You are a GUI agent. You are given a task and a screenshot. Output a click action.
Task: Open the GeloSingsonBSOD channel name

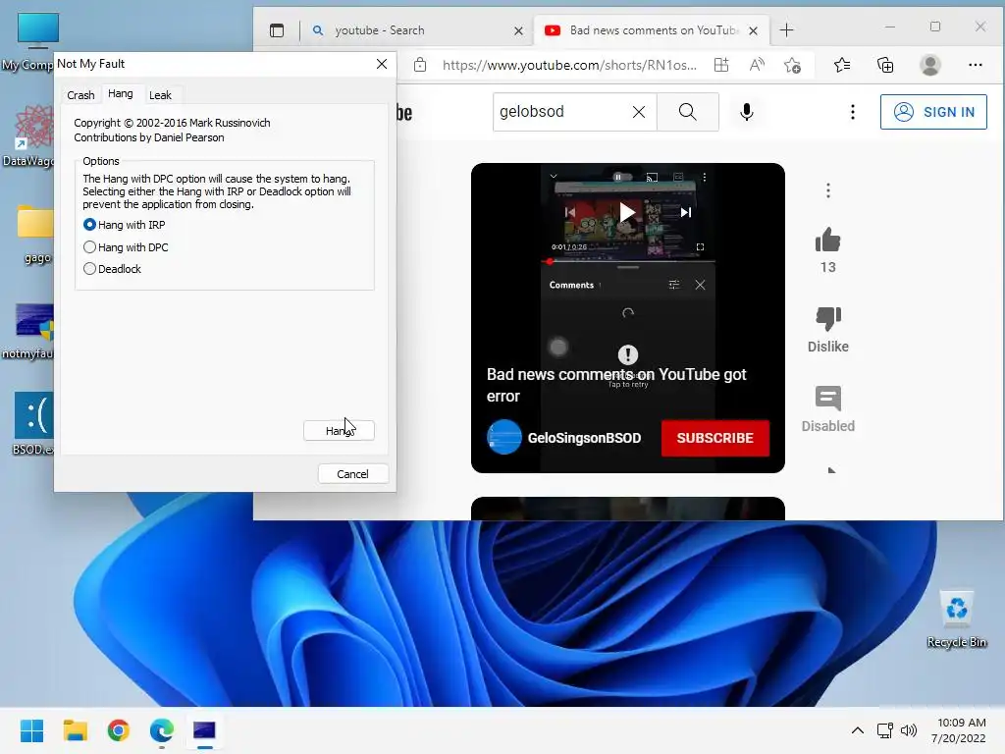(x=584, y=438)
